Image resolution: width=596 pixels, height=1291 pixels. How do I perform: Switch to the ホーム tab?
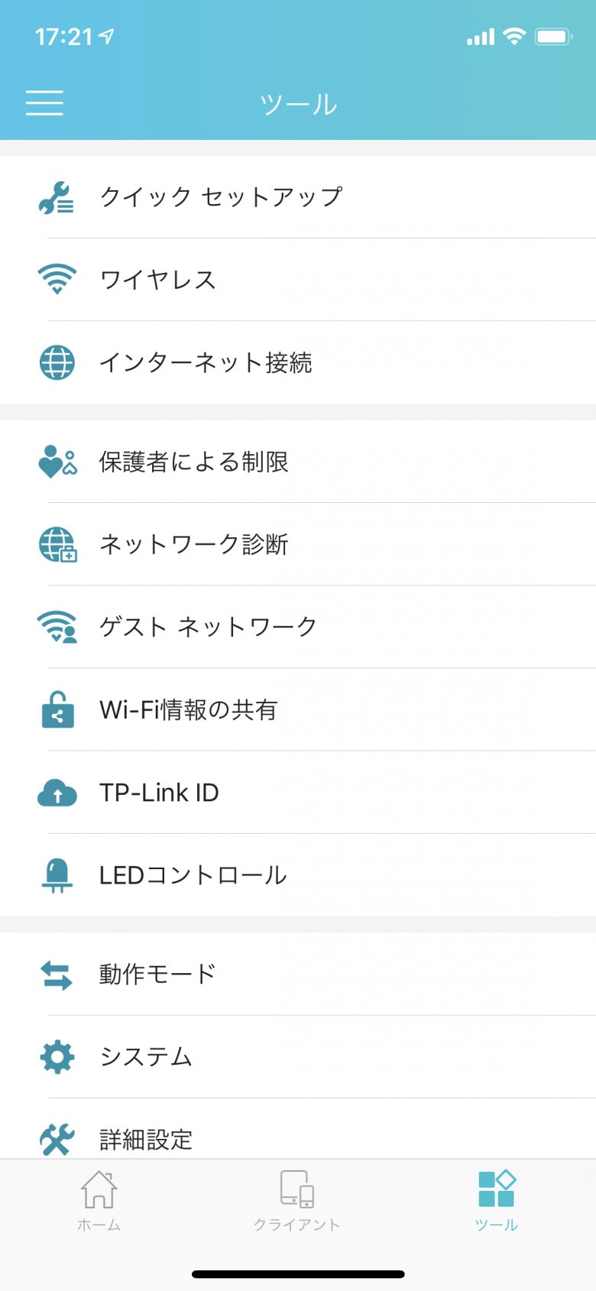click(99, 1200)
